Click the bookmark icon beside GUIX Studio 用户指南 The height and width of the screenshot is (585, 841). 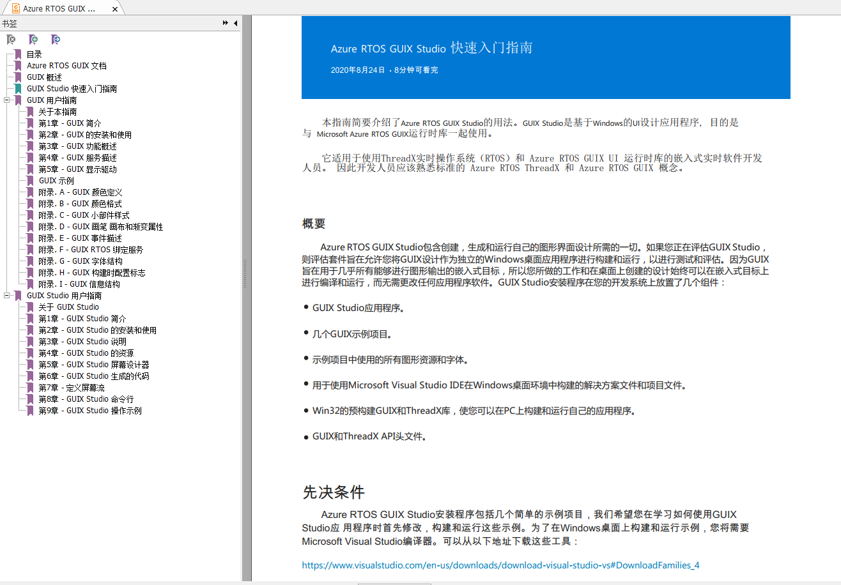[19, 296]
